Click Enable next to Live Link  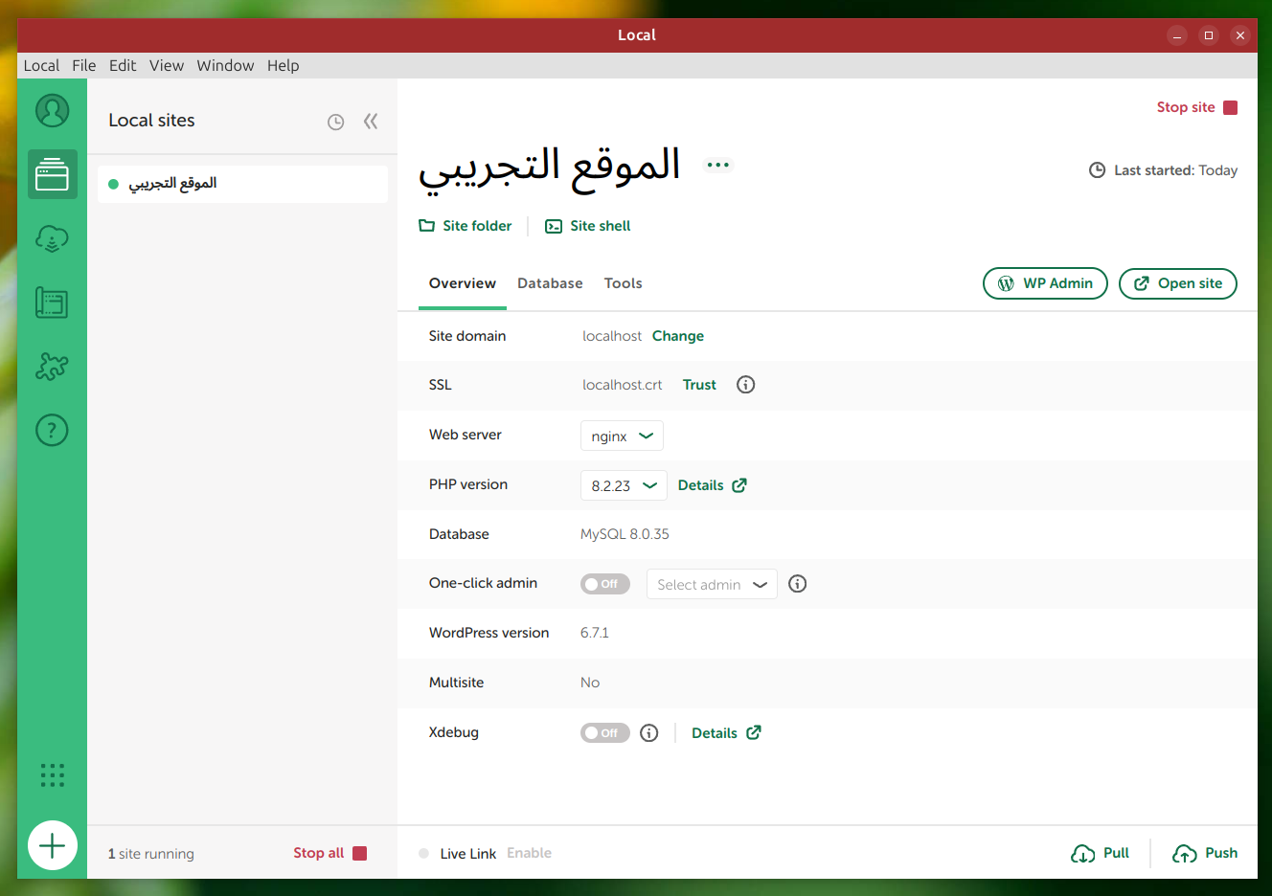pos(529,853)
